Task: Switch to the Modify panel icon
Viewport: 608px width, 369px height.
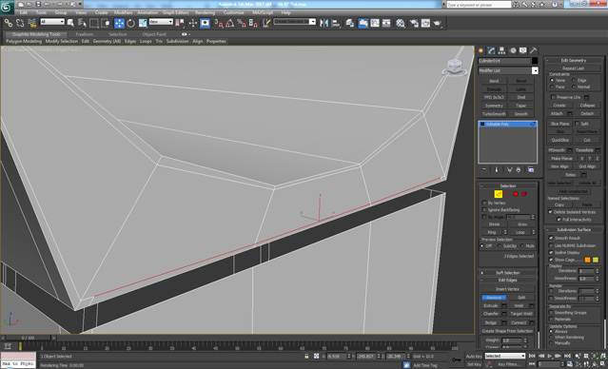Action: 492,50
